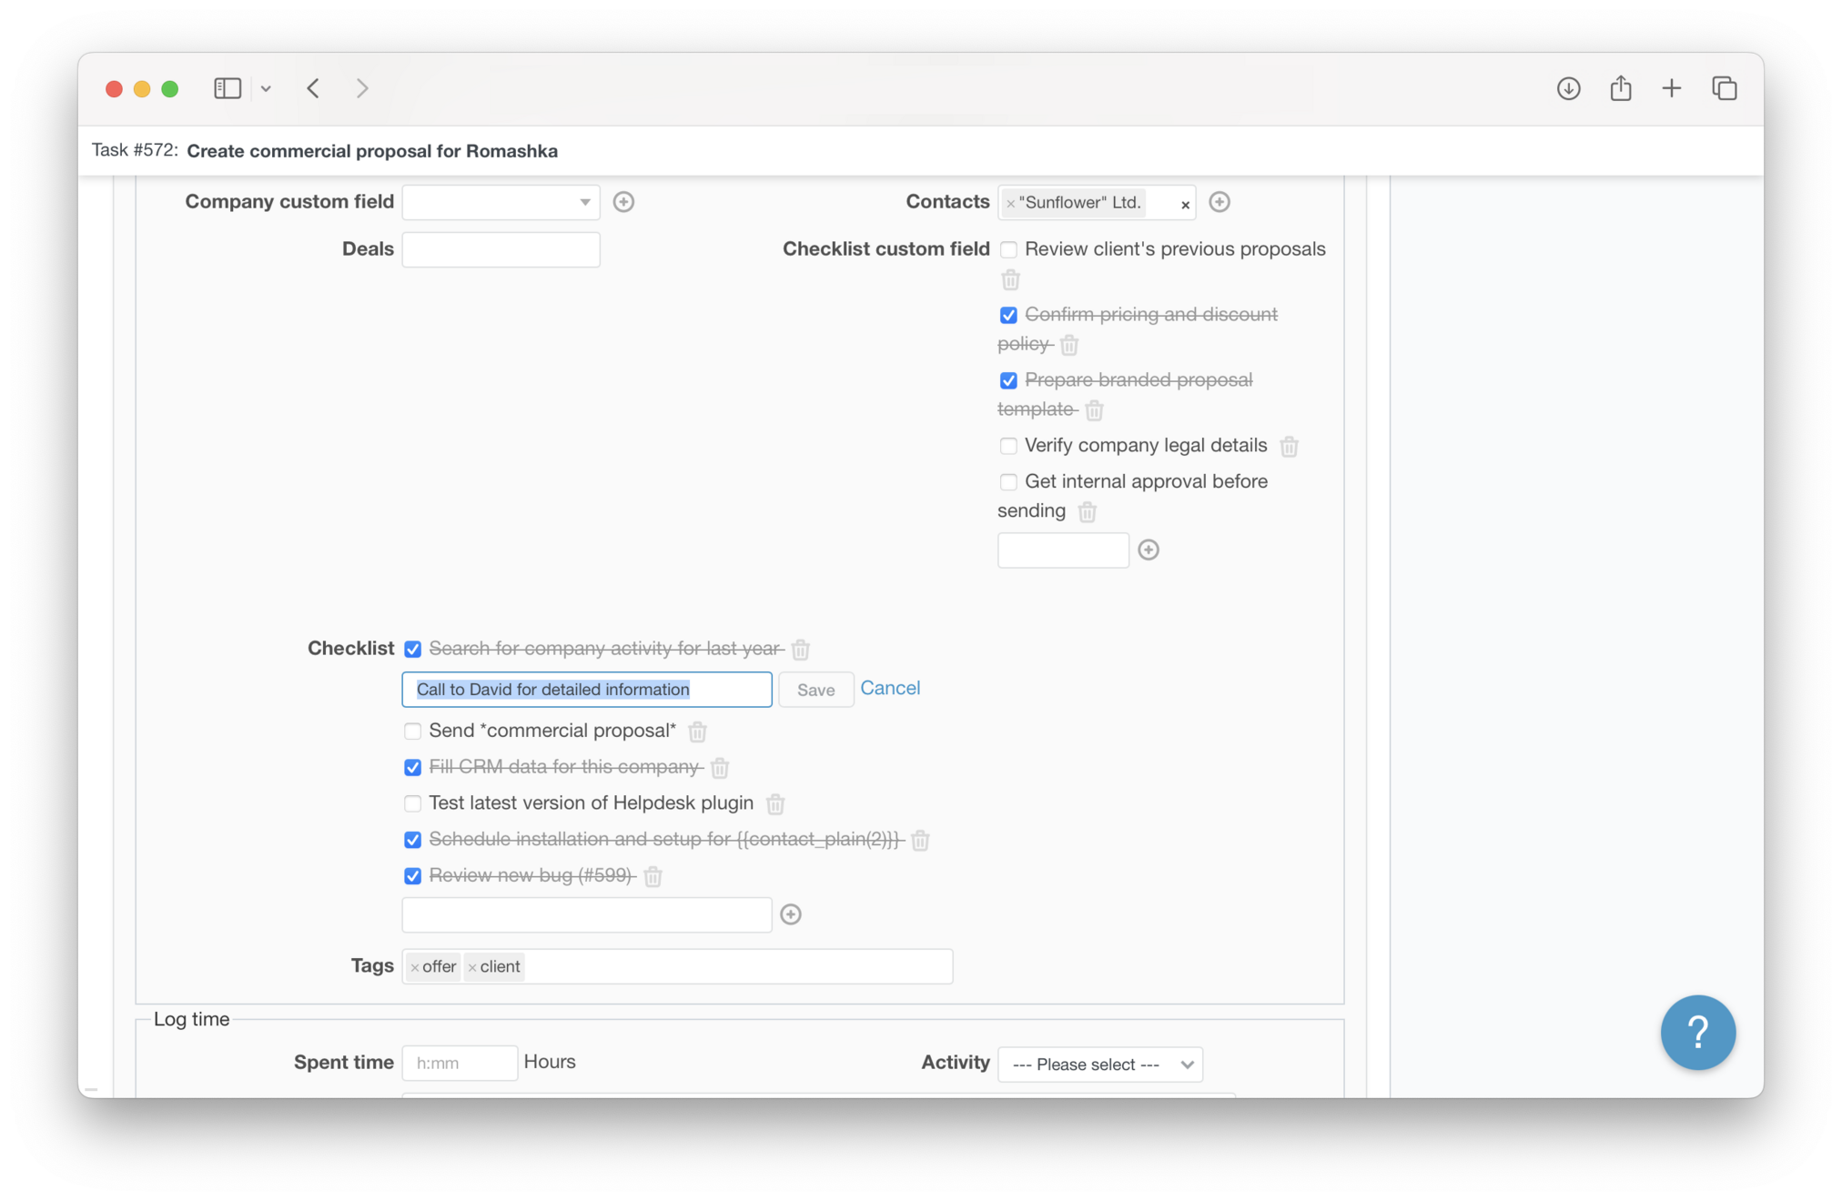
Task: Tick 'Get internal approval before sending'
Action: [x=1008, y=482]
